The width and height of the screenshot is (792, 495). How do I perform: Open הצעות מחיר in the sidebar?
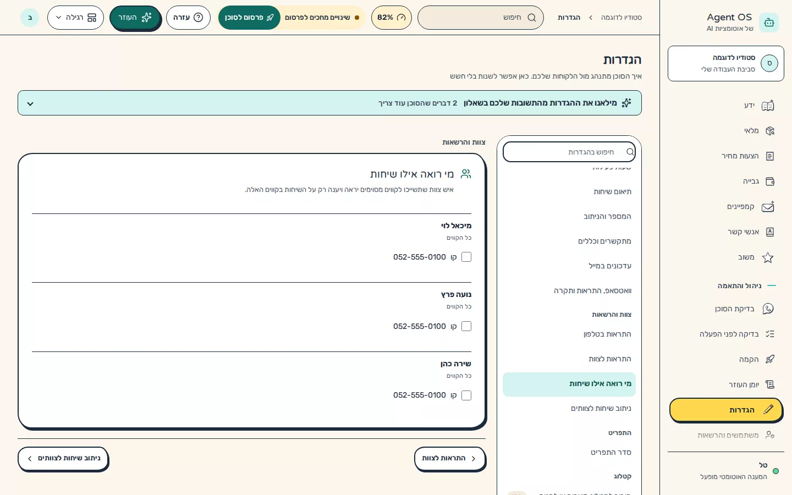point(726,156)
